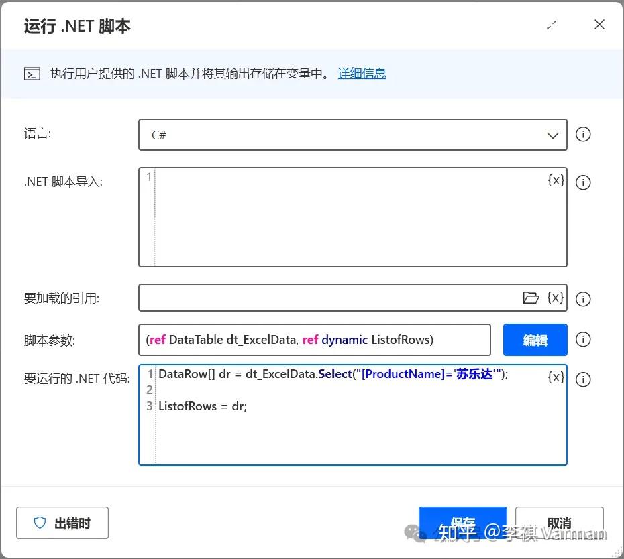Open the 语言 dropdown showing C#
The height and width of the screenshot is (559, 624).
[x=552, y=135]
